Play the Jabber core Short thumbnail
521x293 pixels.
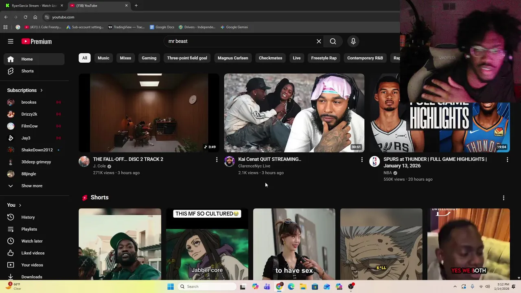coord(207,244)
